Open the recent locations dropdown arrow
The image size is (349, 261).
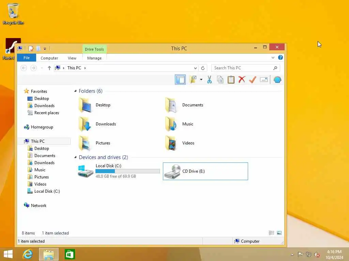[42, 68]
